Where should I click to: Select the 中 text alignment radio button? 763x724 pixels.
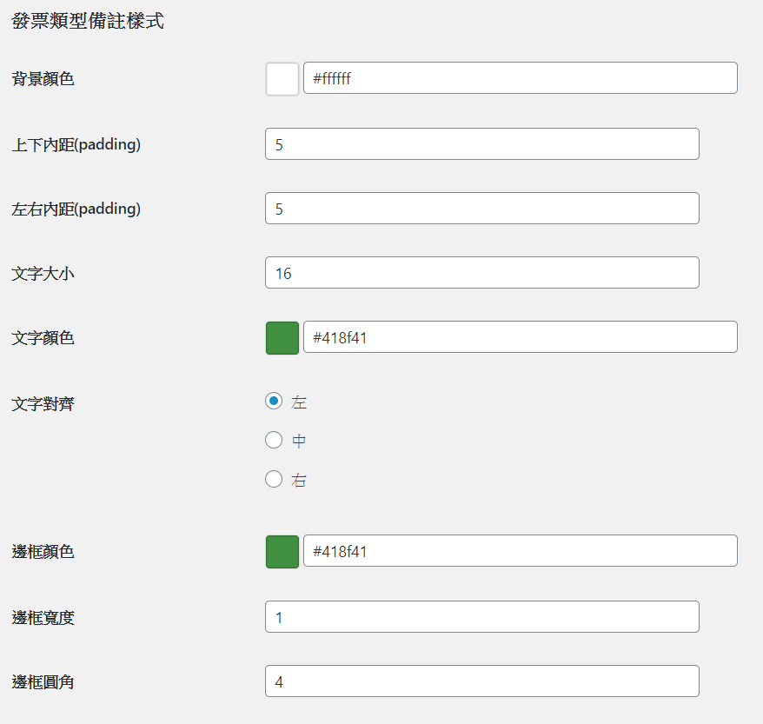point(274,440)
